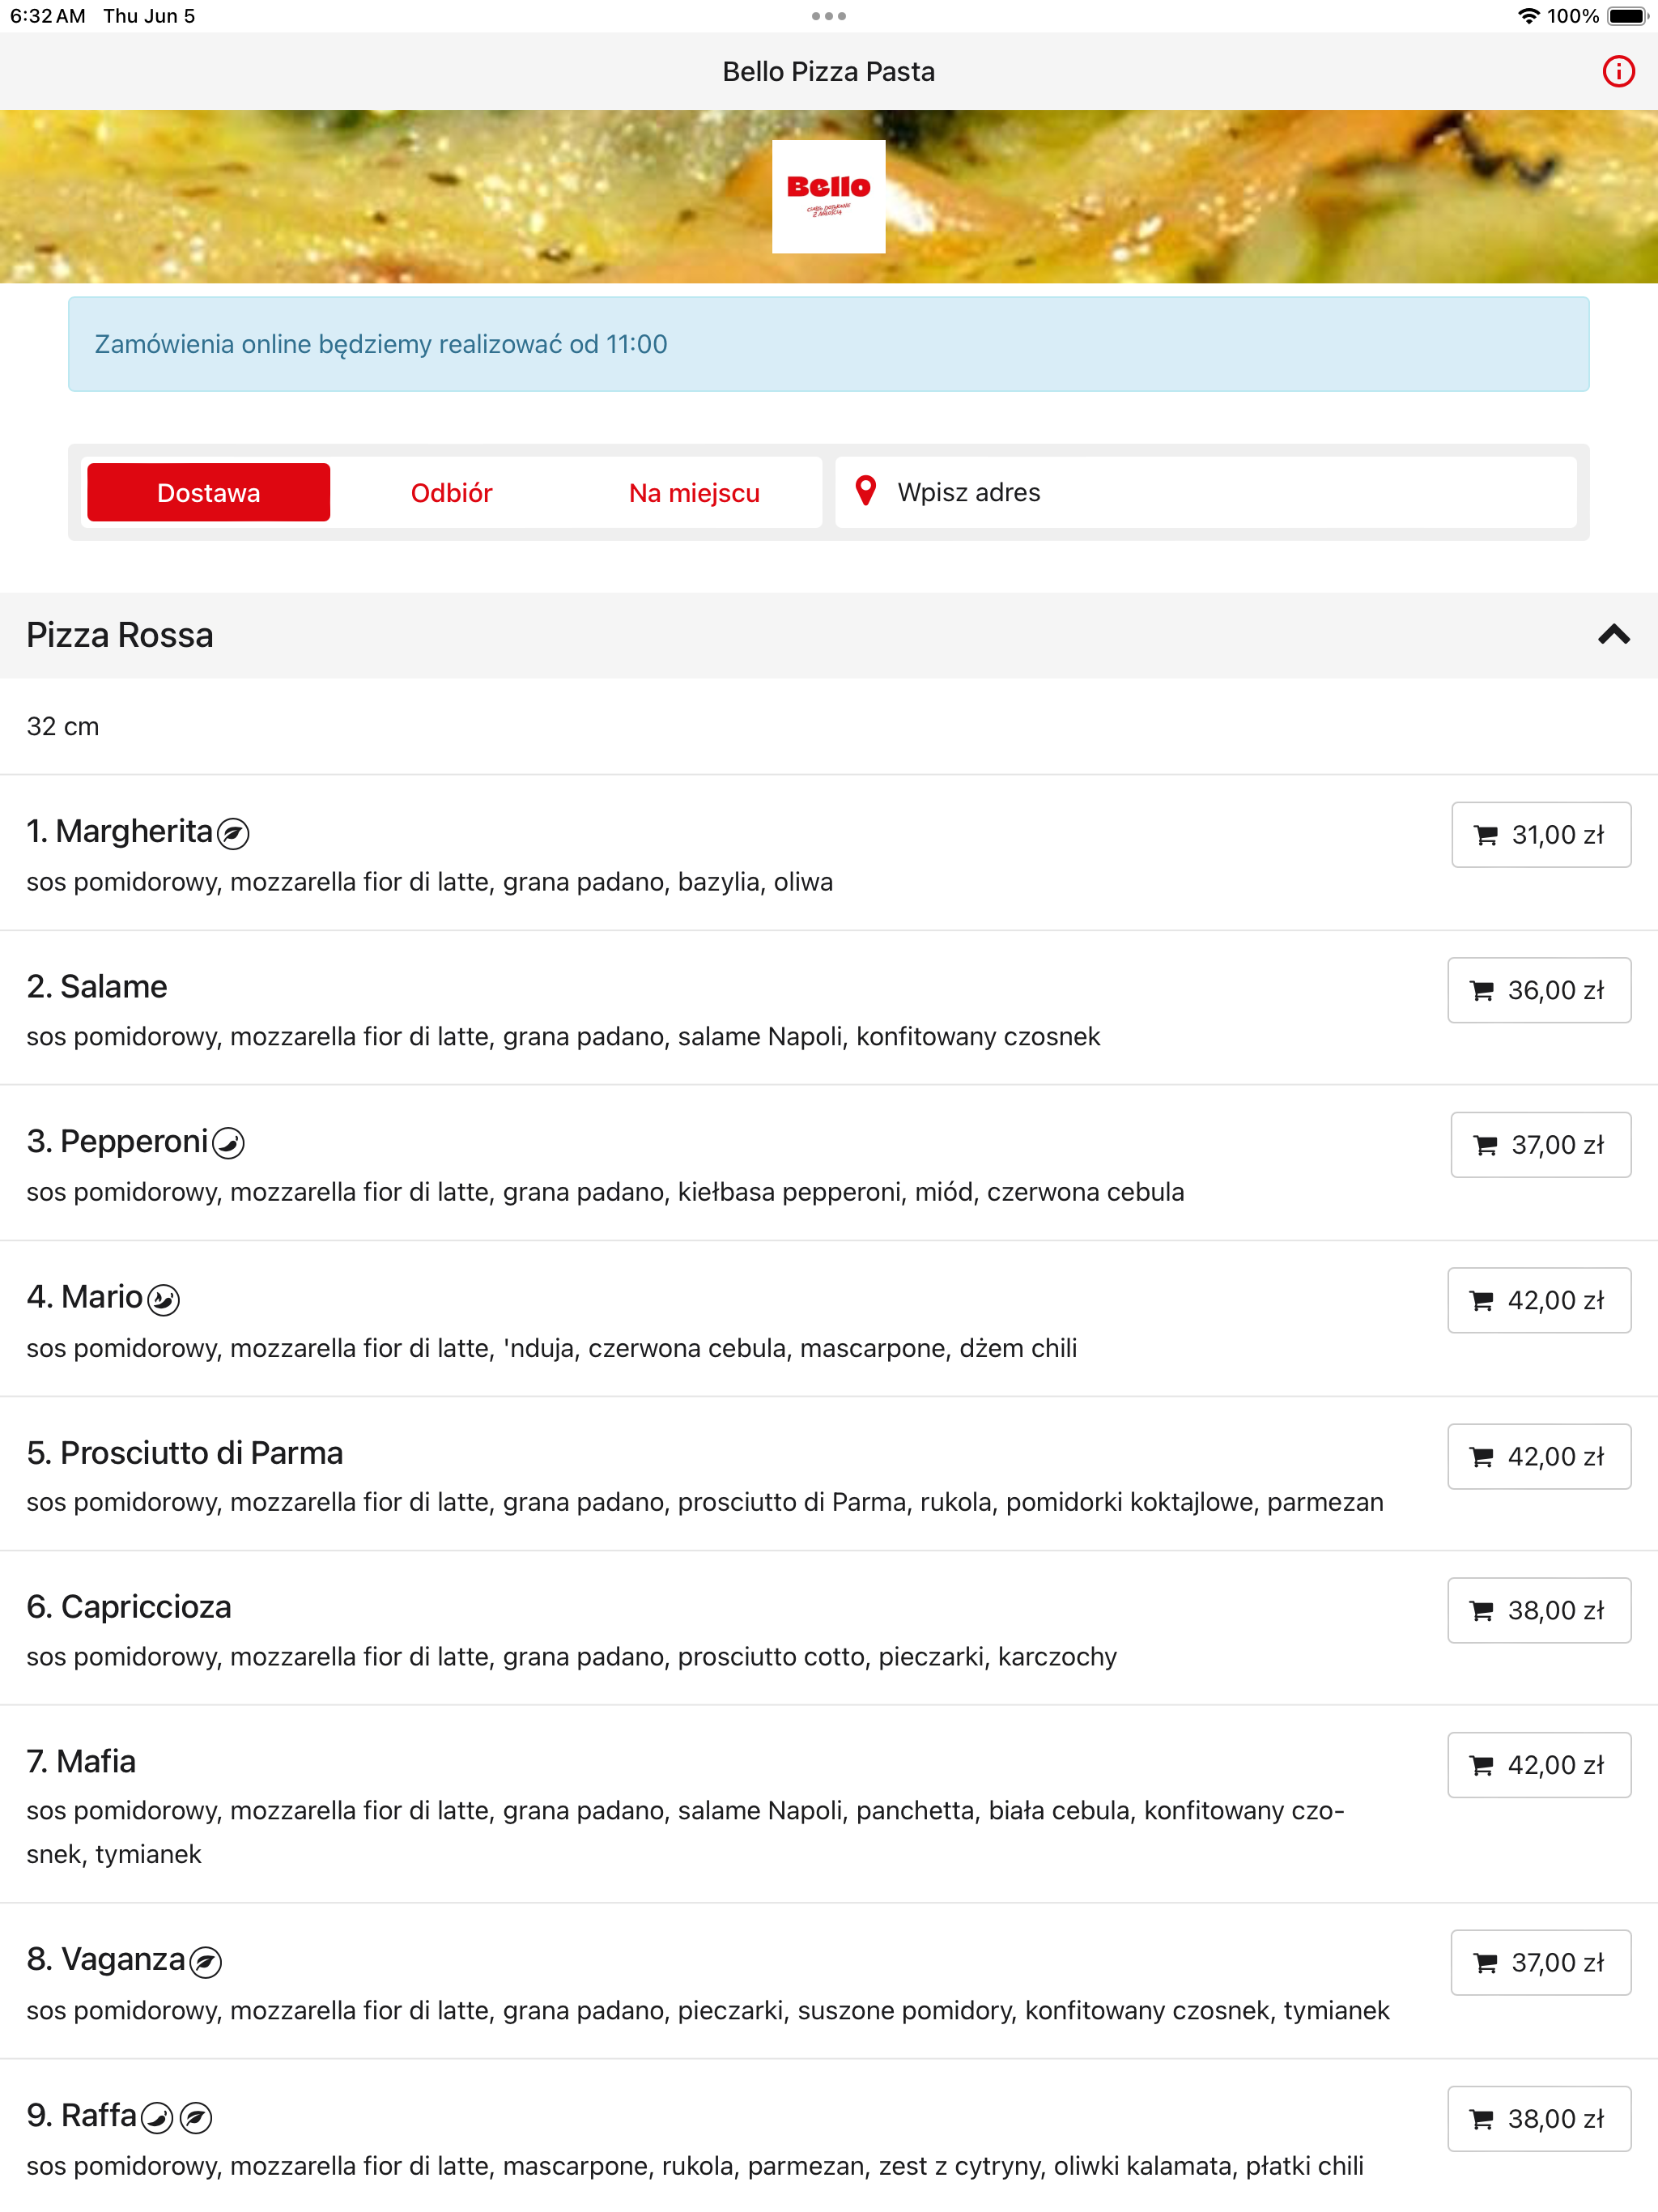
Task: Open the 7. Mafia item title
Action: [81, 1761]
